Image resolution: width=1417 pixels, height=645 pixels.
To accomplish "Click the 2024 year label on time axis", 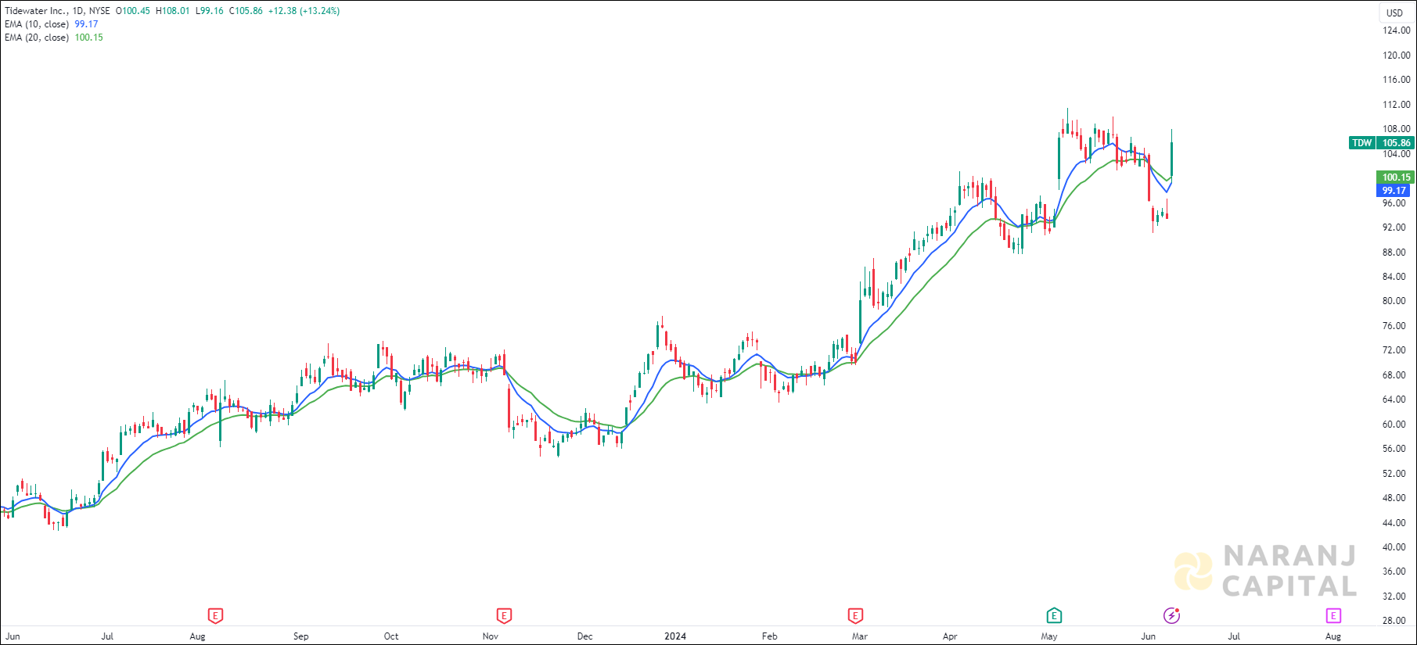I will [x=675, y=636].
